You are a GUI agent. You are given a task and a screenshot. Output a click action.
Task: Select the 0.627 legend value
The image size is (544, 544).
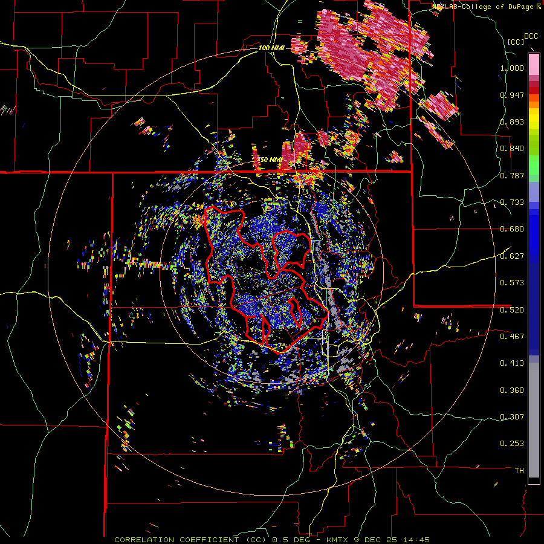click(x=512, y=256)
